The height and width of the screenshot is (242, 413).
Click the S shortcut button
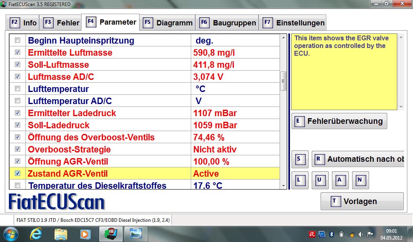click(300, 159)
